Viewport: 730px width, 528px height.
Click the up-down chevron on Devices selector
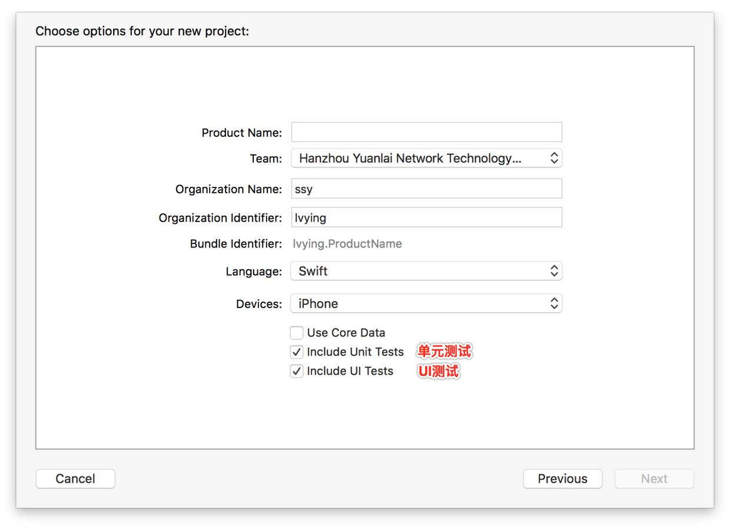554,303
